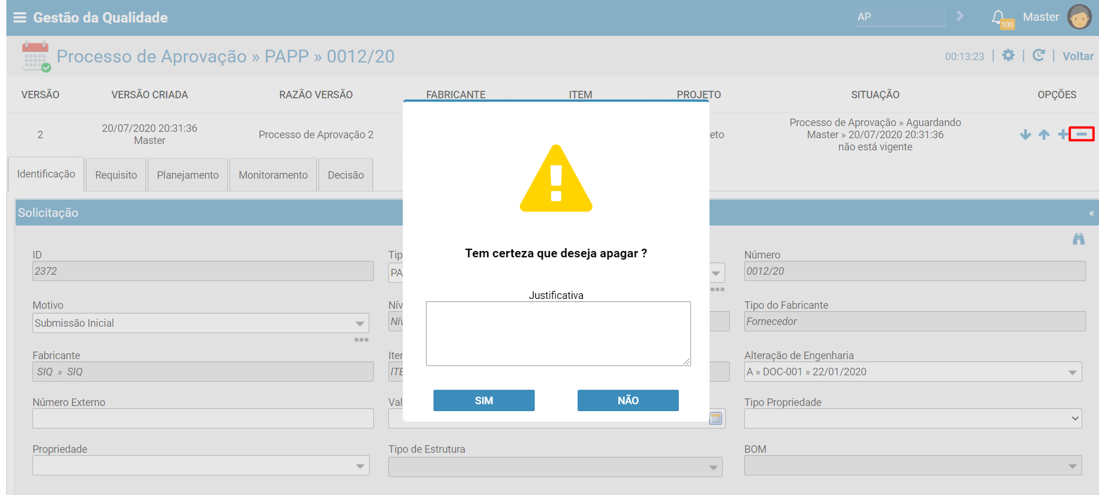Confirm deletion with SIM button

click(484, 400)
